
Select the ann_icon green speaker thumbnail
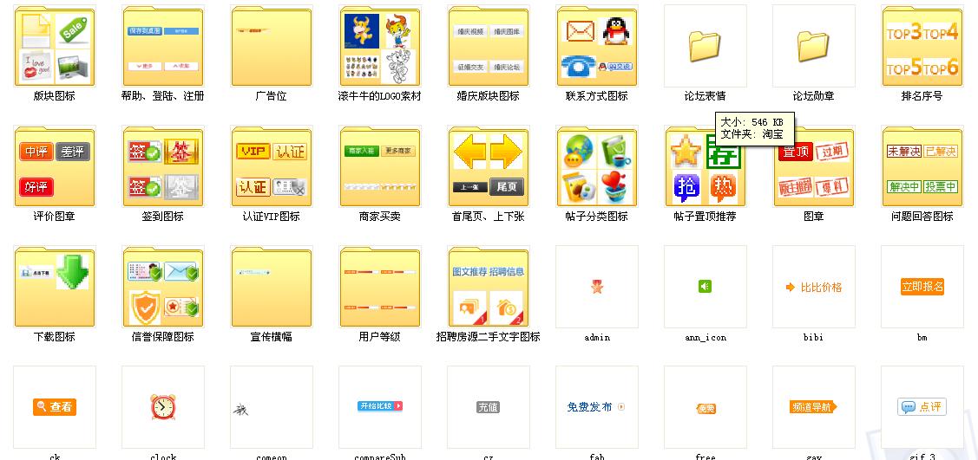point(706,287)
